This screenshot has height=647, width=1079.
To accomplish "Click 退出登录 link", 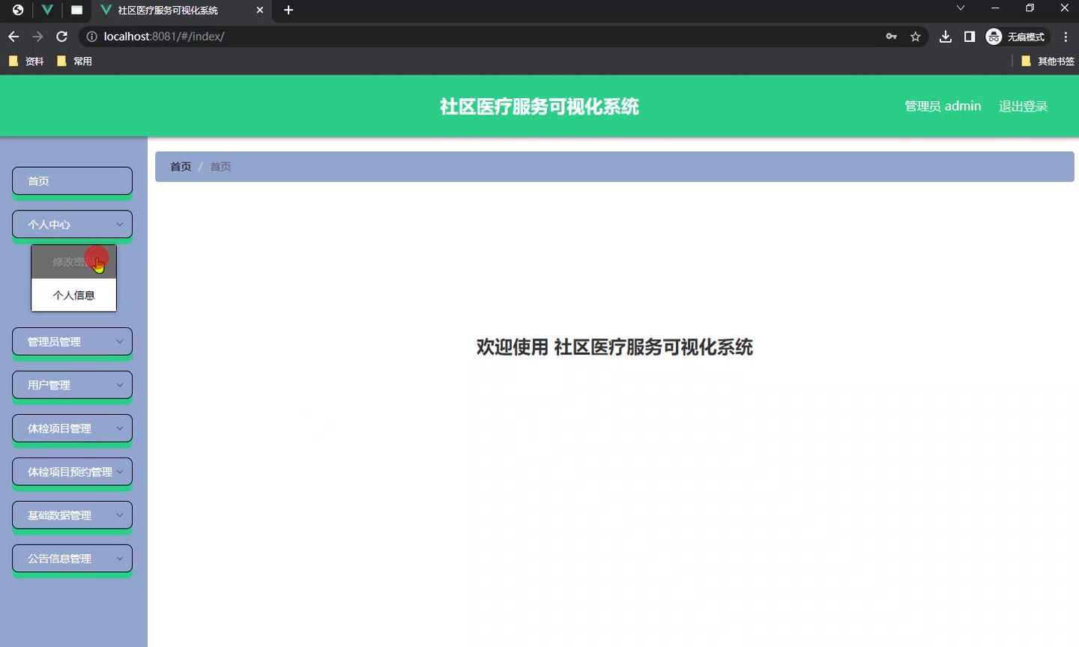I will (x=1023, y=106).
